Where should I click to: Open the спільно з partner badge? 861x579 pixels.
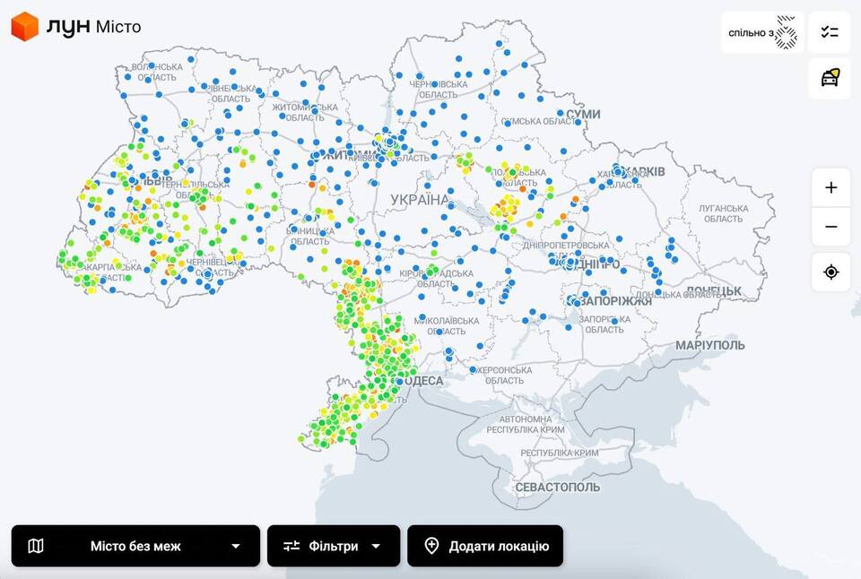click(x=762, y=32)
